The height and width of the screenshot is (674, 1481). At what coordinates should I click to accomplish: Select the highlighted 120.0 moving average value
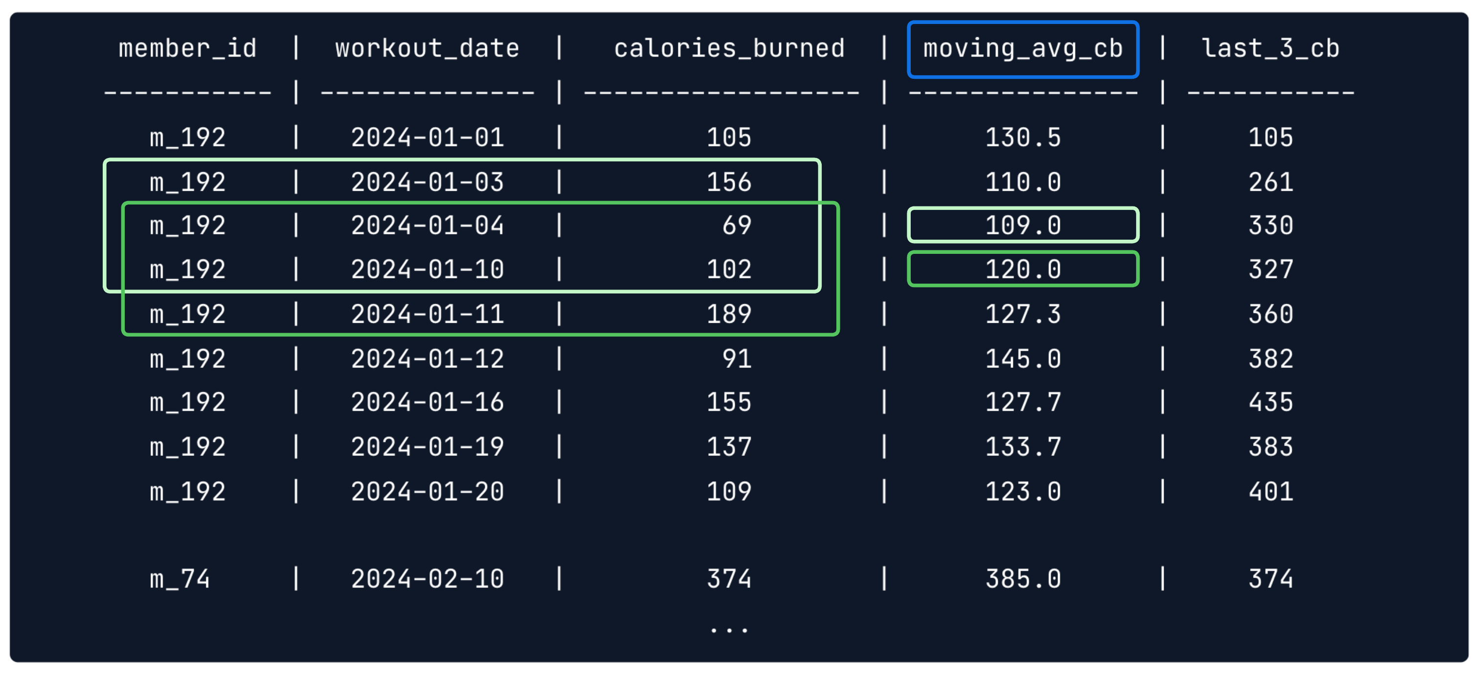pos(1023,270)
